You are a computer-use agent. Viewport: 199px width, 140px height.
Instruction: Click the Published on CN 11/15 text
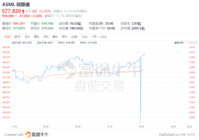tap(177, 134)
